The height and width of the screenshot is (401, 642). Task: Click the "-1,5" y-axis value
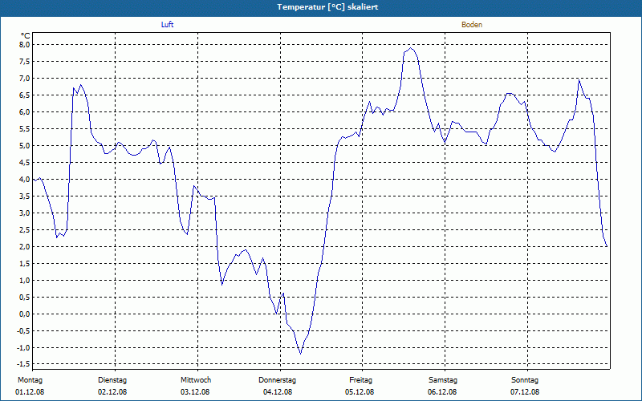click(24, 364)
